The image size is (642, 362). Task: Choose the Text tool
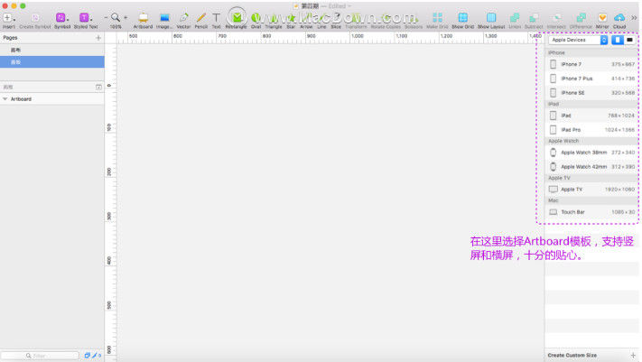(216, 20)
